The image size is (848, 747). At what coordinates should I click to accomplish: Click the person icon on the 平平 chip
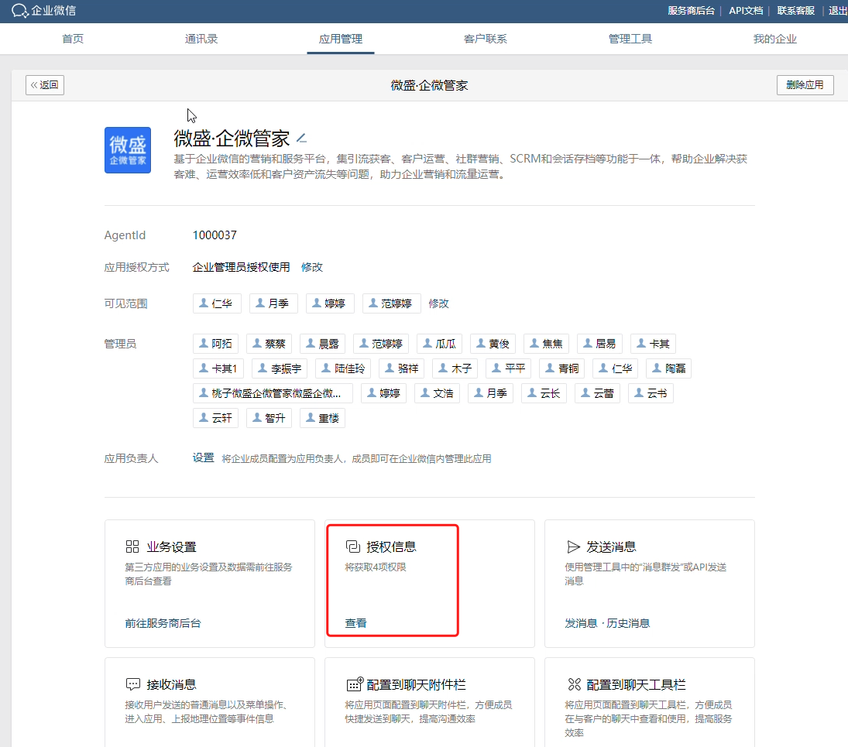(x=496, y=368)
